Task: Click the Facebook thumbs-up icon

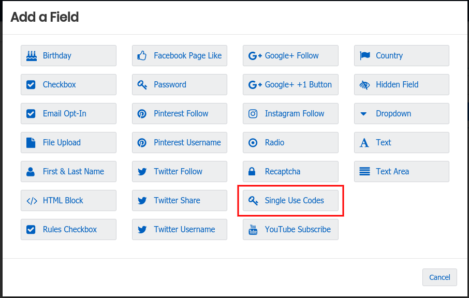Action: point(142,55)
